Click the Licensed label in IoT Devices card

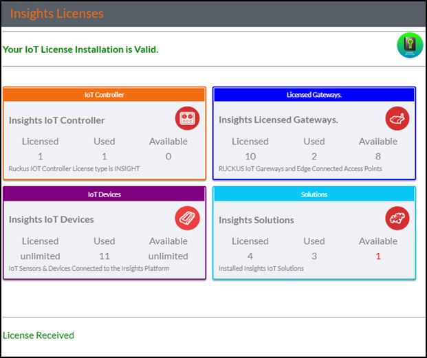(41, 241)
